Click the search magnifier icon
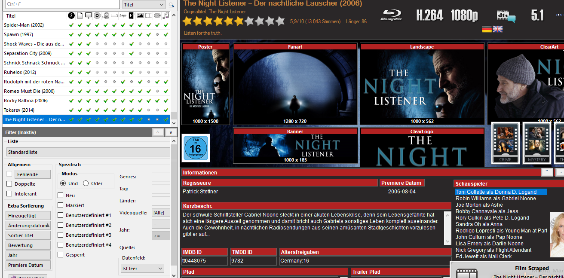Image resolution: width=564 pixels, height=278 pixels. click(171, 5)
